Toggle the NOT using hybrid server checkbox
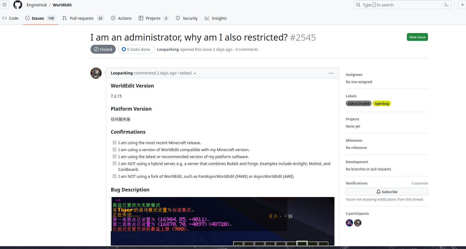This screenshot has width=466, height=249. coord(115,163)
